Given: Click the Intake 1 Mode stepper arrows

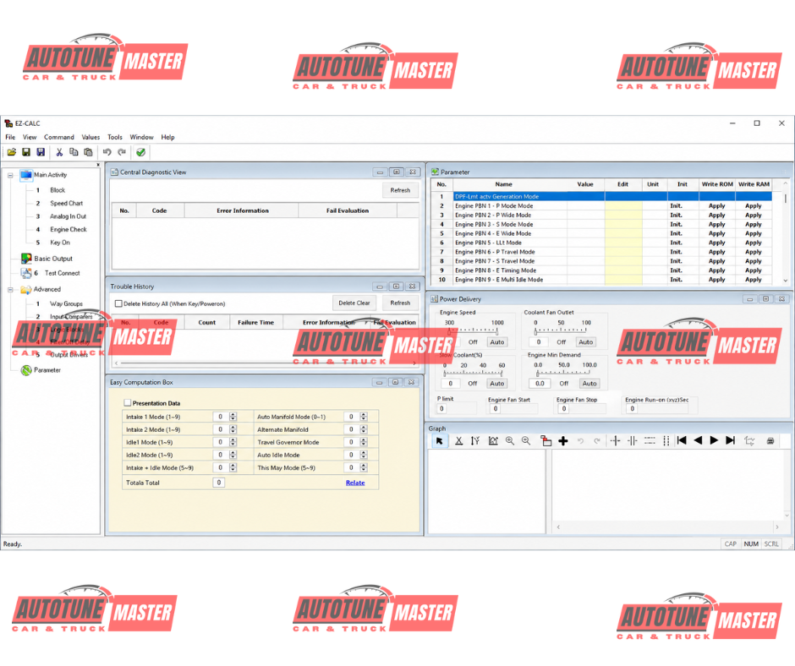Looking at the screenshot, I should tap(233, 417).
